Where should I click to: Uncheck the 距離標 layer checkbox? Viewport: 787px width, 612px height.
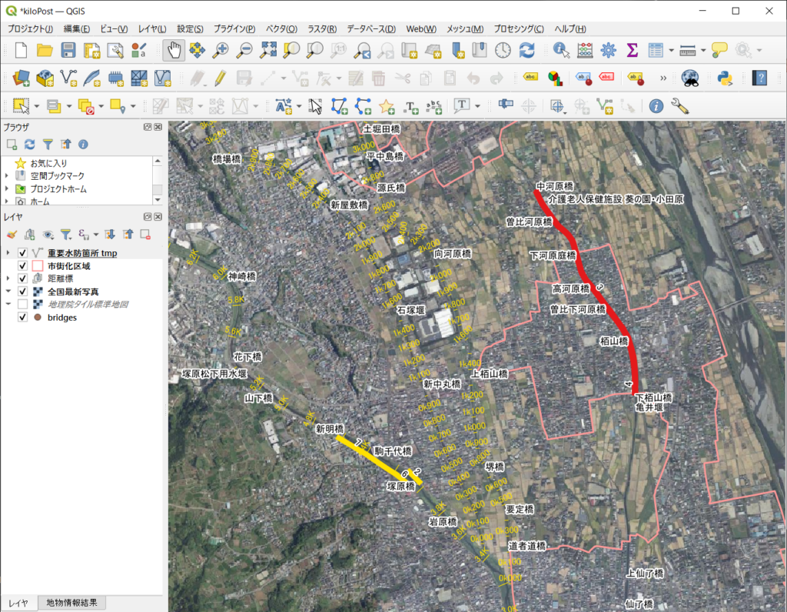tap(22, 278)
